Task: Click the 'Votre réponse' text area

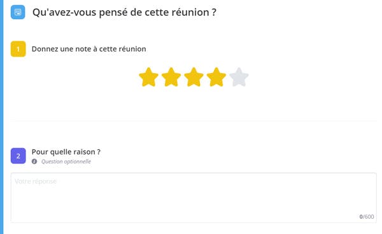Action: click(x=194, y=198)
